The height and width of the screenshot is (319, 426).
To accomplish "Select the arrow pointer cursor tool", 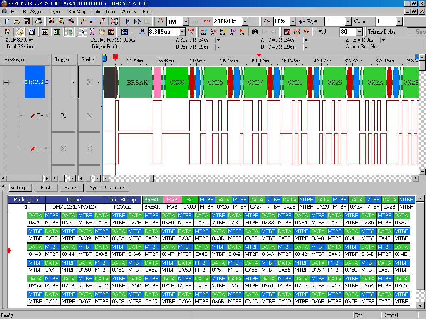I will [x=82, y=32].
